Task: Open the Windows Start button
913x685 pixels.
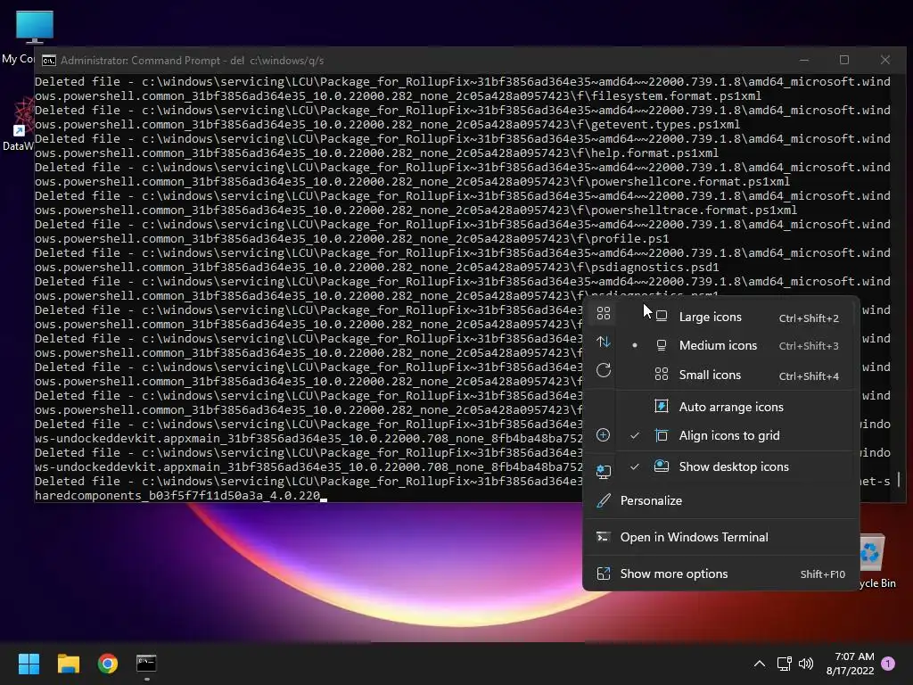Action: pyautogui.click(x=29, y=664)
